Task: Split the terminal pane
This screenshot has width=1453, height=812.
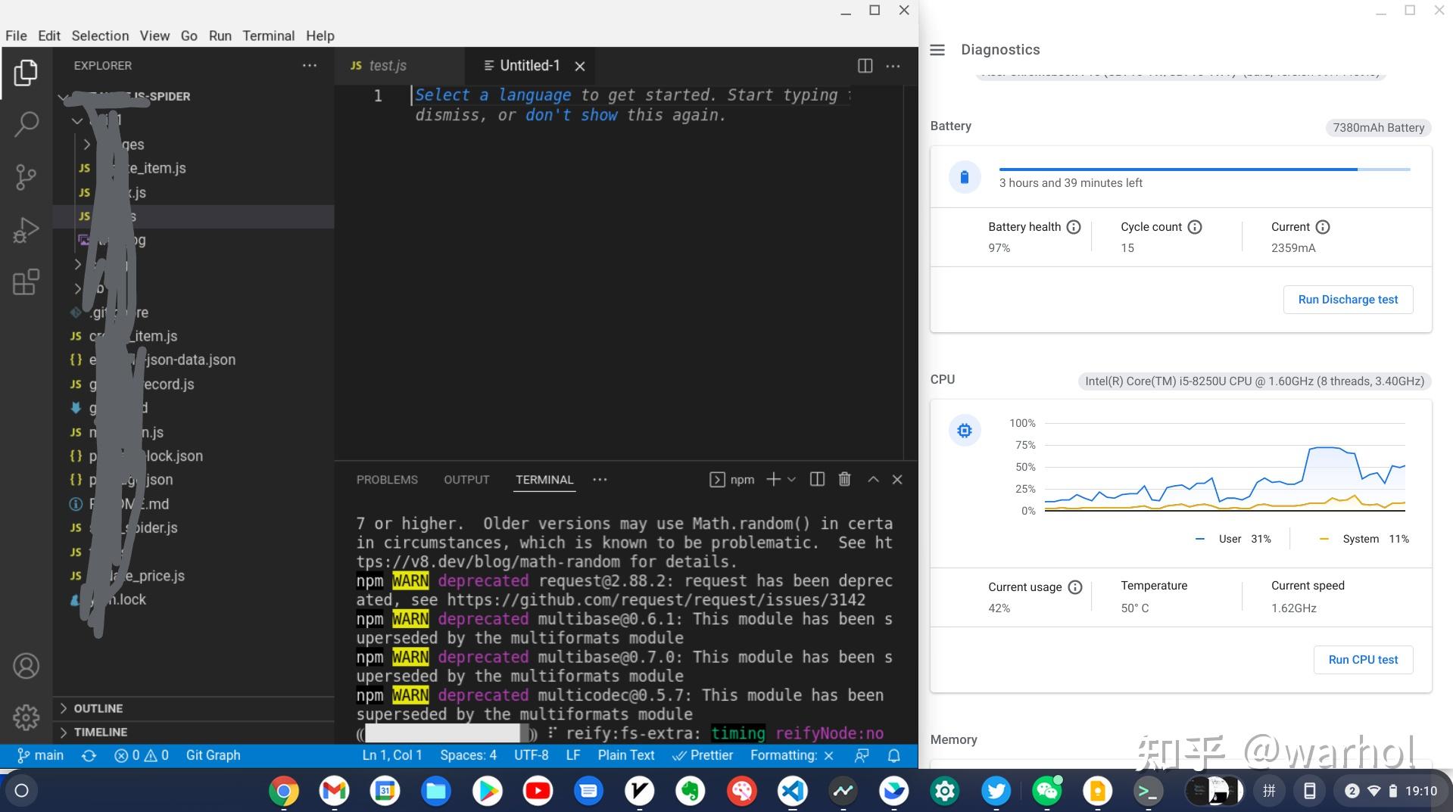Action: 817,479
